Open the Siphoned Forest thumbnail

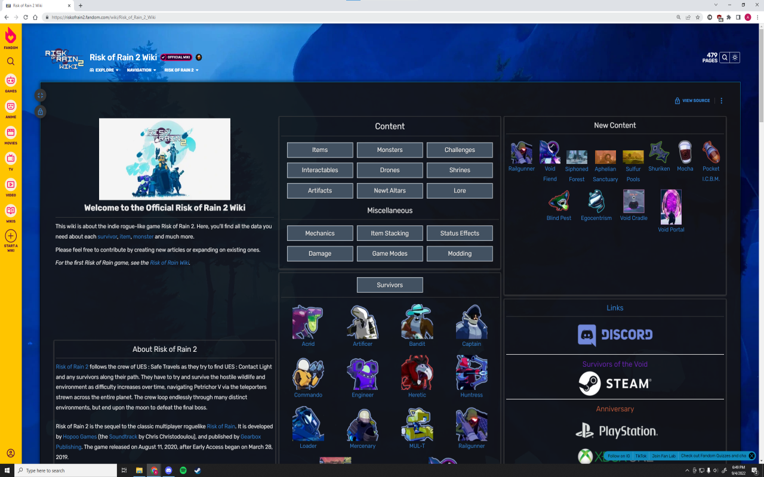click(x=577, y=157)
